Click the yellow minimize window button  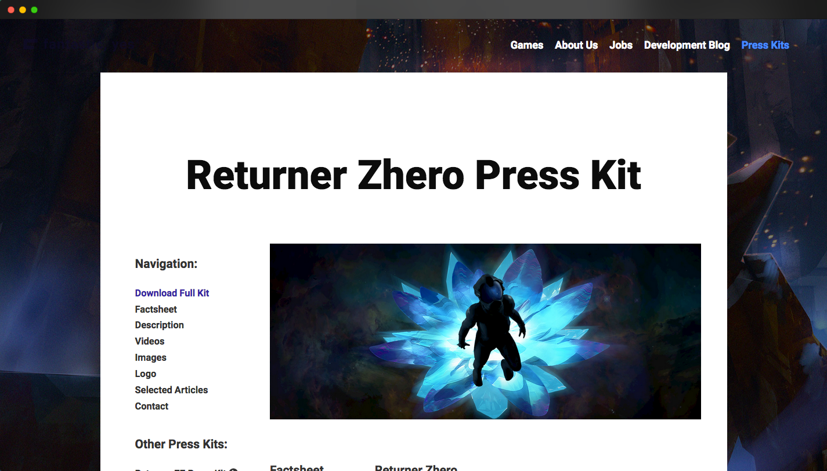(23, 10)
